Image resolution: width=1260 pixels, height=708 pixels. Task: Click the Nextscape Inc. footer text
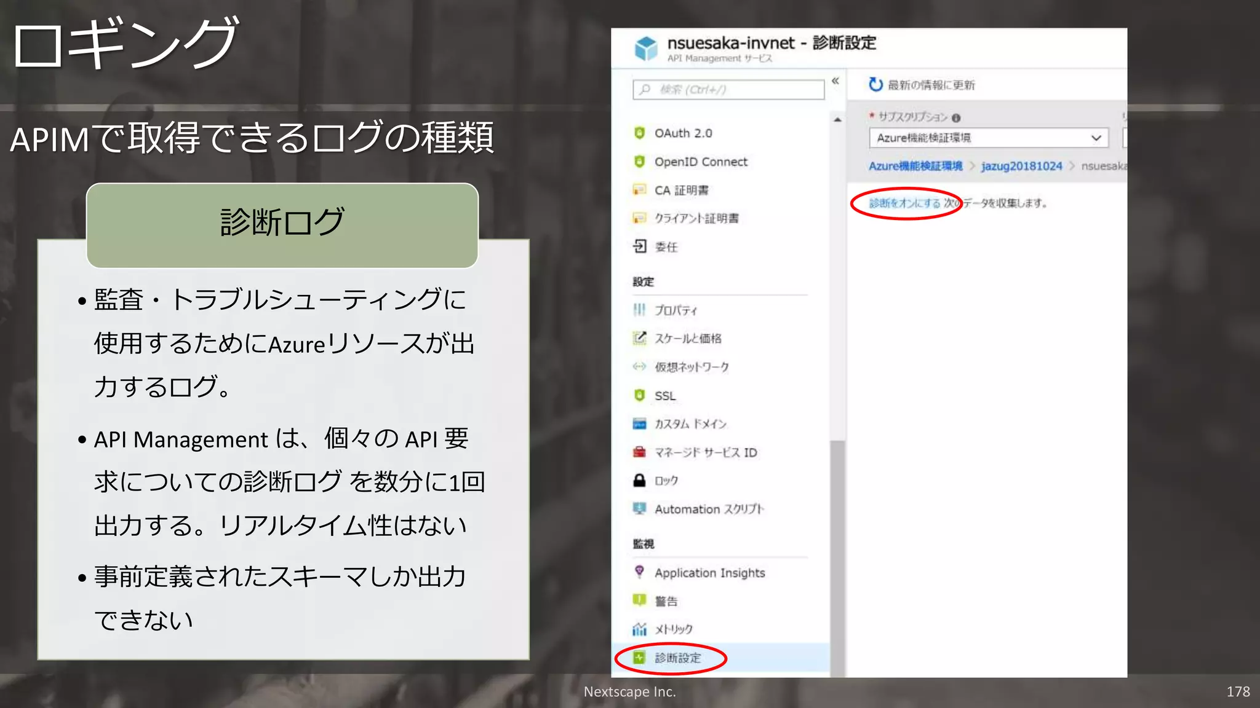(x=630, y=691)
